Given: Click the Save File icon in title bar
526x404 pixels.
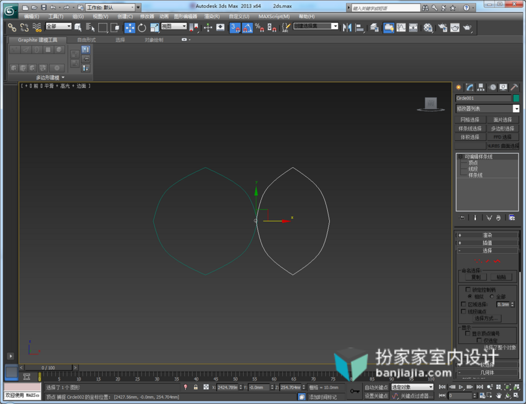Looking at the screenshot, I should click(x=44, y=7).
